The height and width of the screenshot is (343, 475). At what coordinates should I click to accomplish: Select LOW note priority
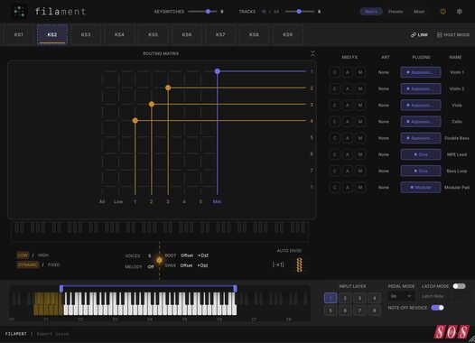[x=23, y=255]
